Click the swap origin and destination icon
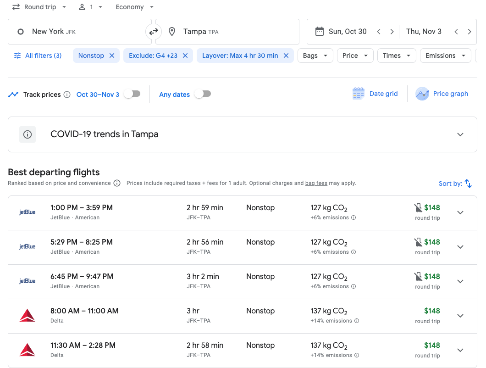 (x=154, y=31)
